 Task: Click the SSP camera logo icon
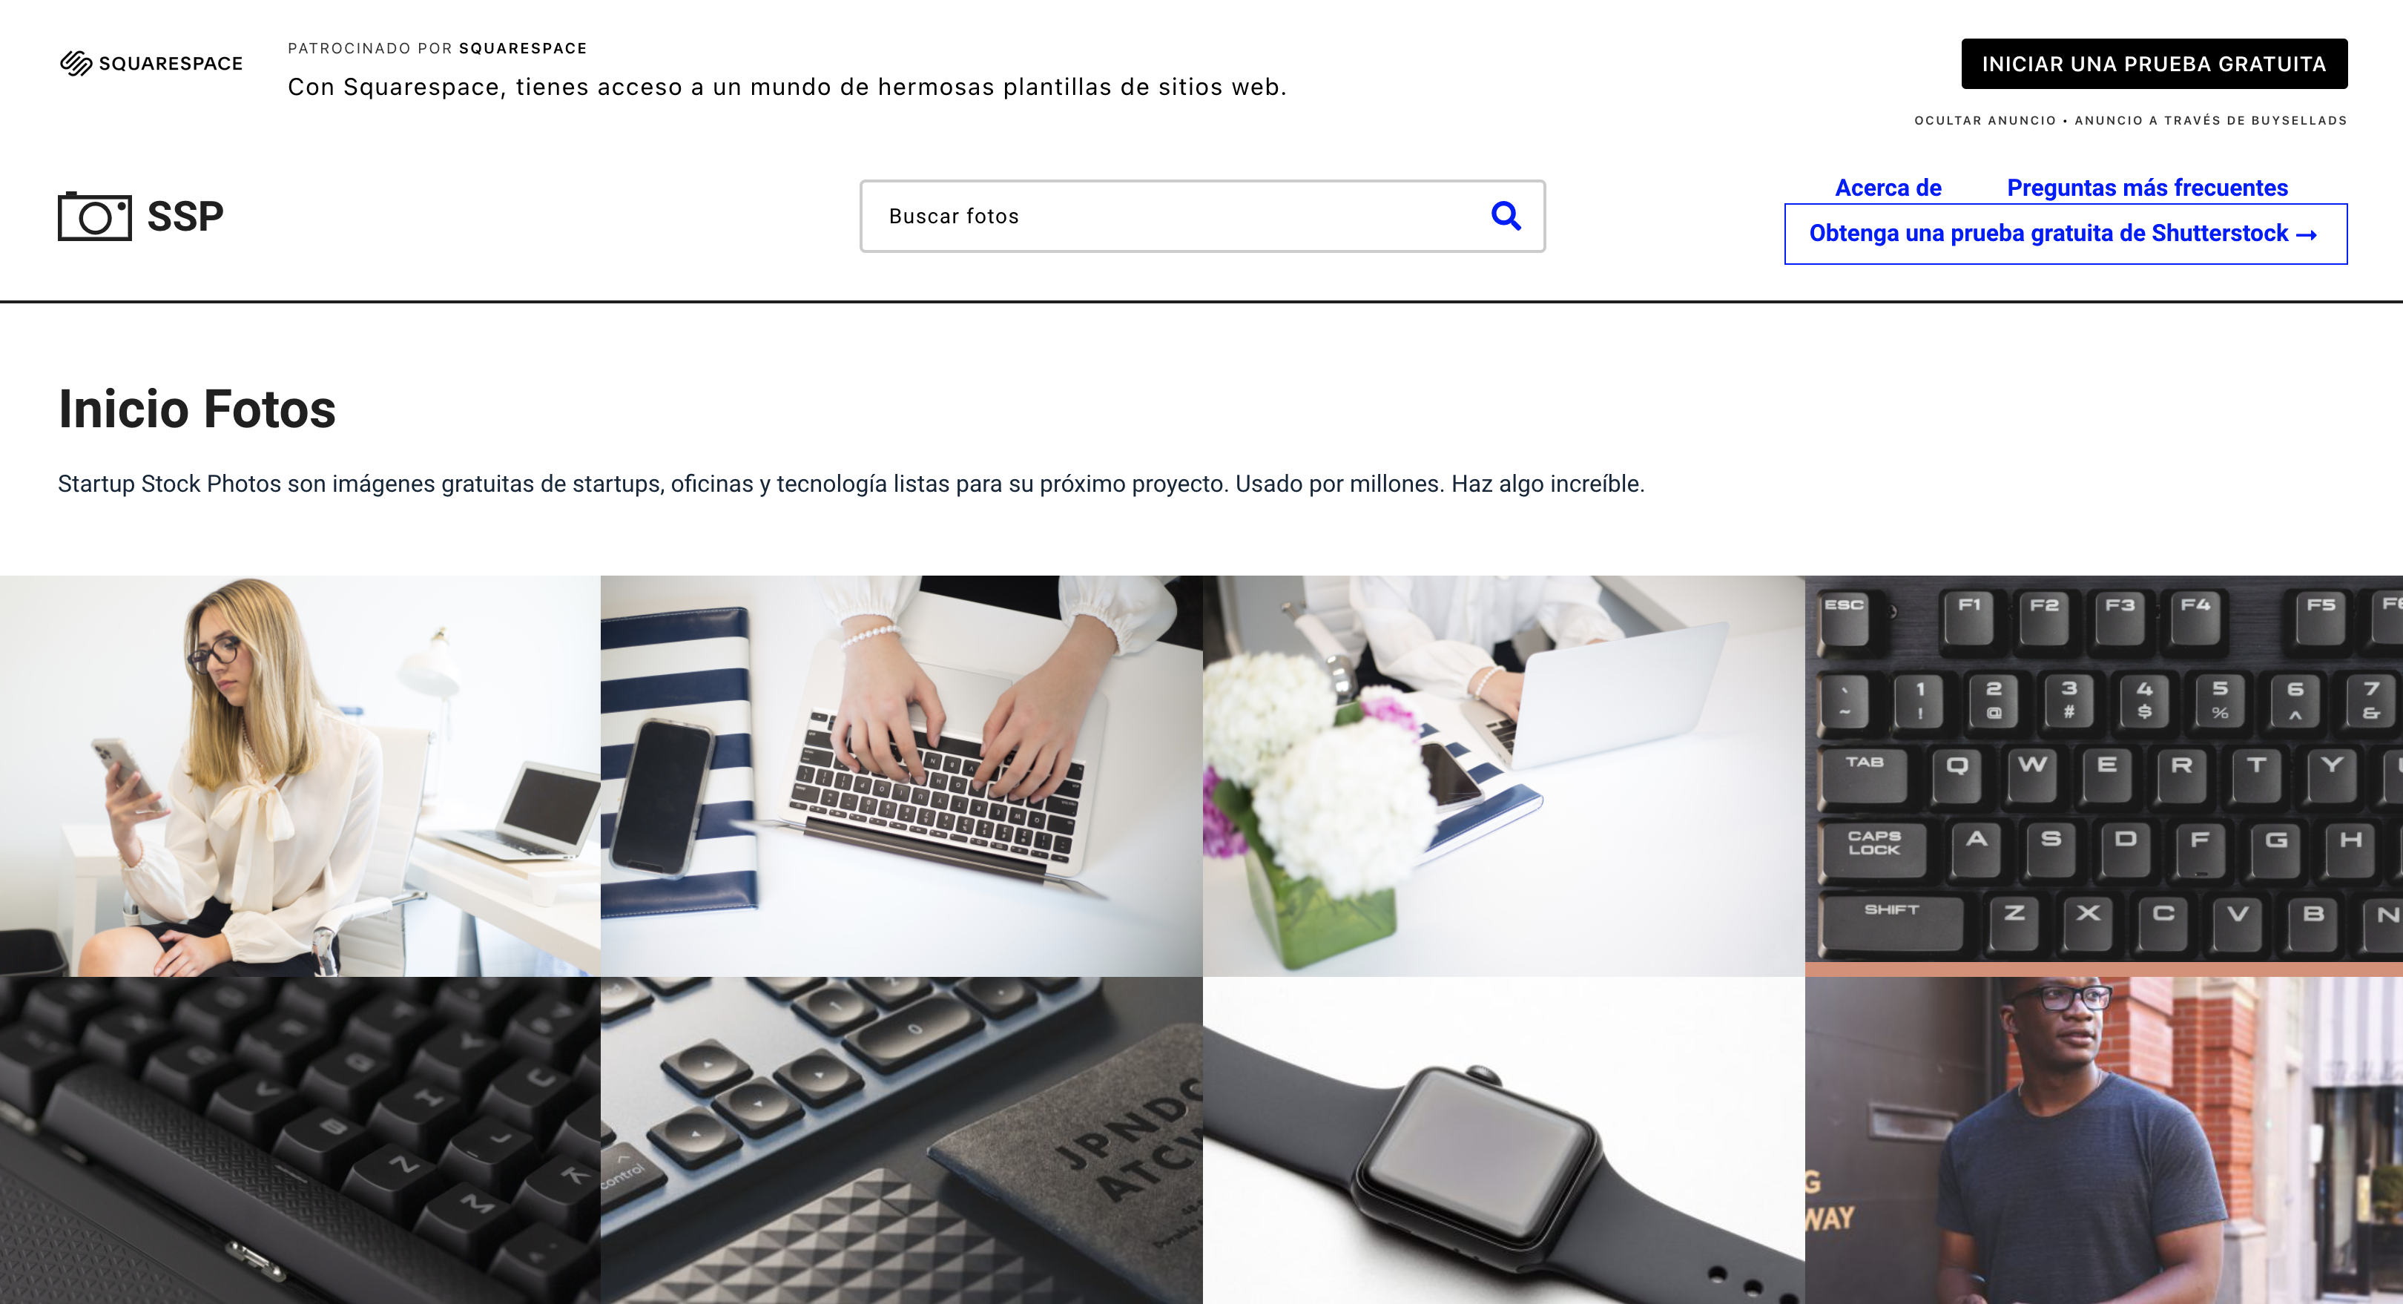(94, 217)
